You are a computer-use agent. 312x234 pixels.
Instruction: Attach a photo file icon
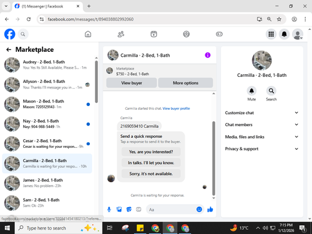point(119,210)
